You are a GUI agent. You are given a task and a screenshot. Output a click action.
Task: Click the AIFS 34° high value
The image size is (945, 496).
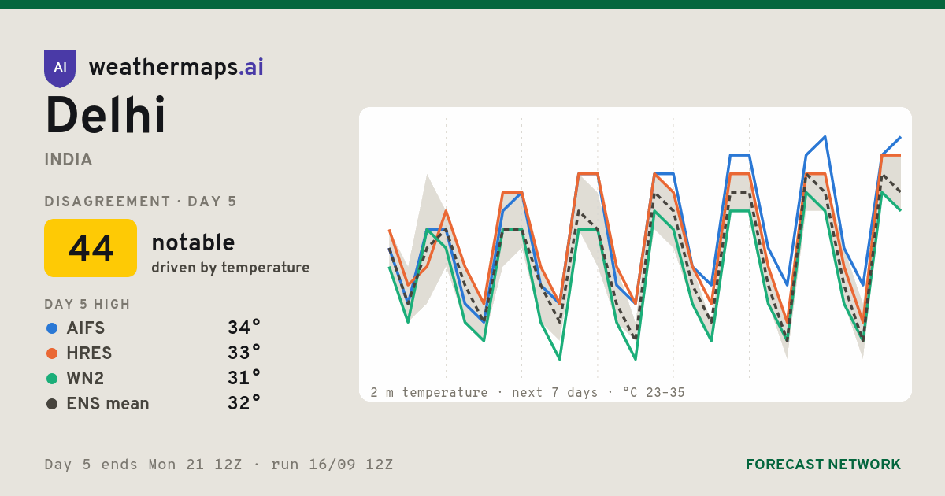(244, 328)
